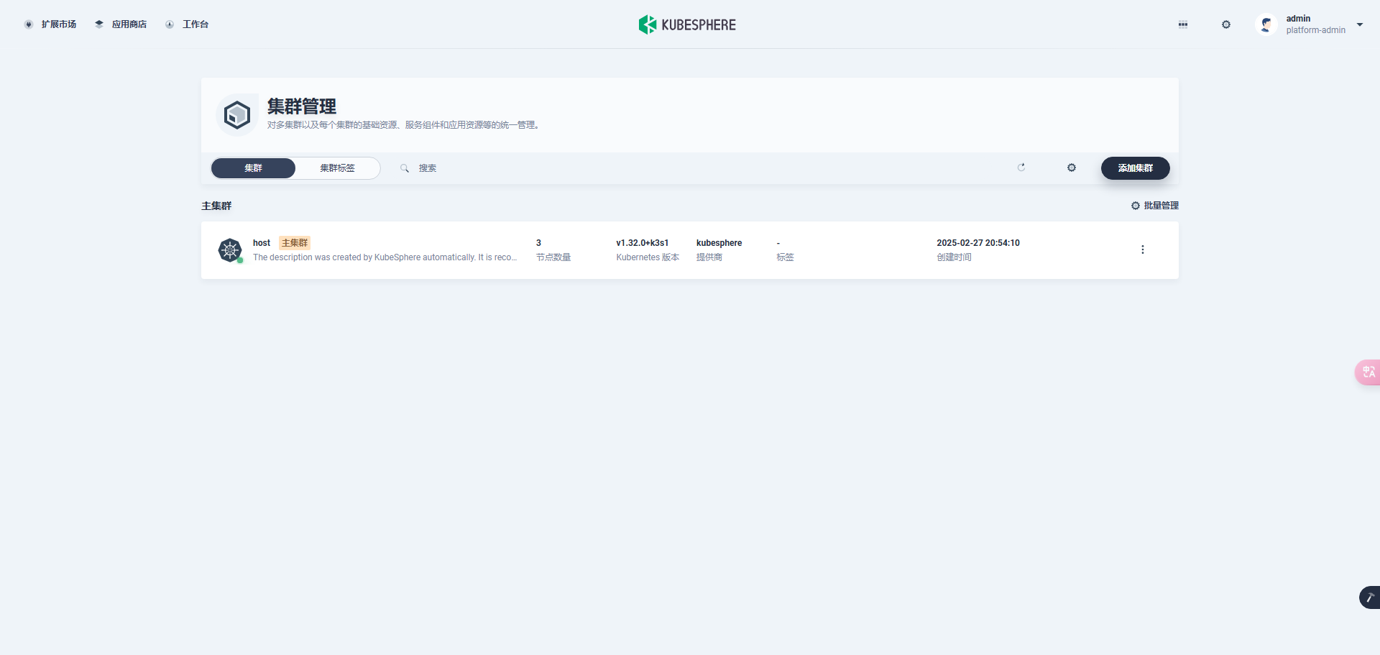Click the pink translate floating icon

pos(1368,372)
